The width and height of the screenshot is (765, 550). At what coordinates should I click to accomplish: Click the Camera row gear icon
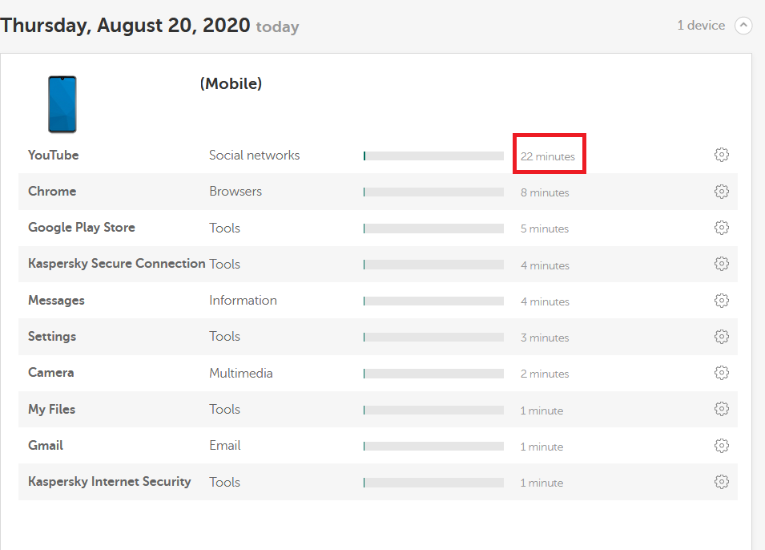pyautogui.click(x=722, y=373)
